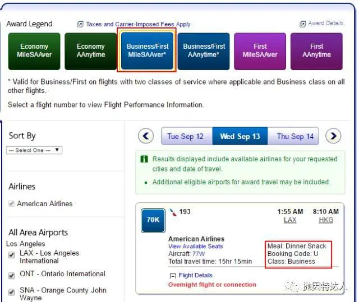Click aircraft type 77W link
Image resolution: width=359 pixels, height=302 pixels.
pyautogui.click(x=199, y=254)
